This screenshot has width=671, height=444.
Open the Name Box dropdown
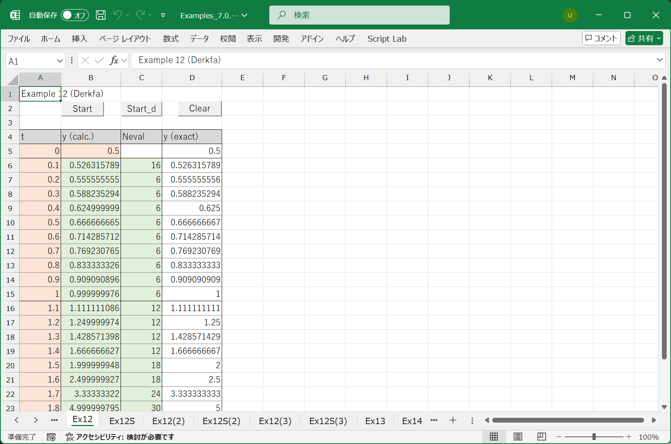pyautogui.click(x=60, y=61)
